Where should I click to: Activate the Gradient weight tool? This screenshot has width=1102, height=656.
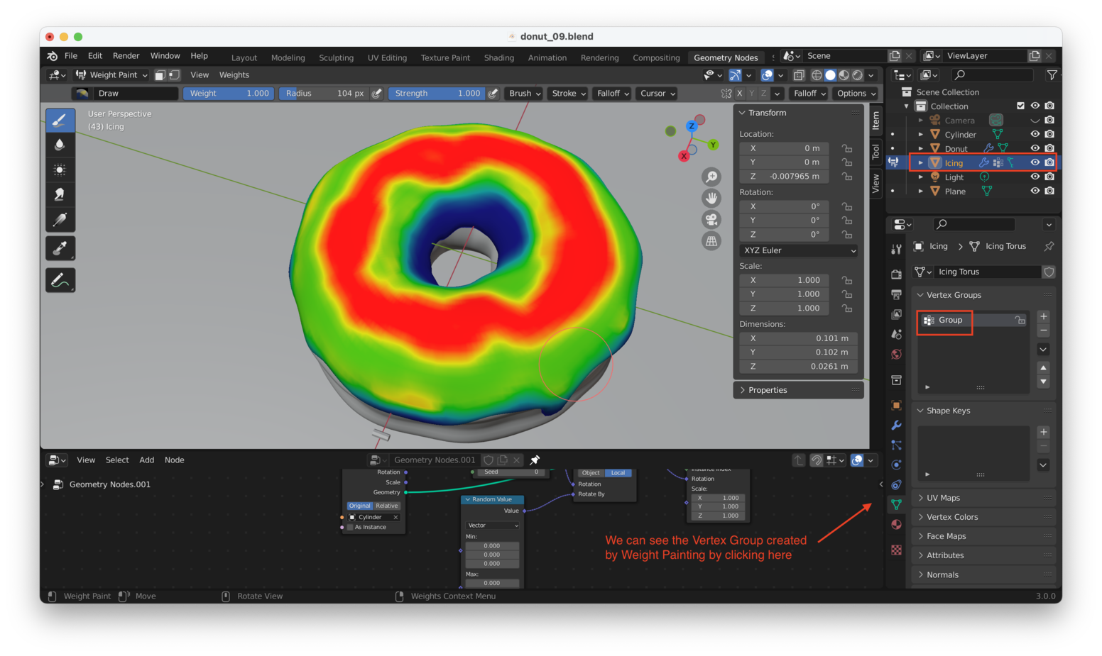[x=60, y=218]
